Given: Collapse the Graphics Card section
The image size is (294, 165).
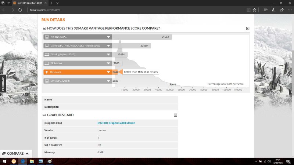Looking at the screenshot, I should (175, 115).
